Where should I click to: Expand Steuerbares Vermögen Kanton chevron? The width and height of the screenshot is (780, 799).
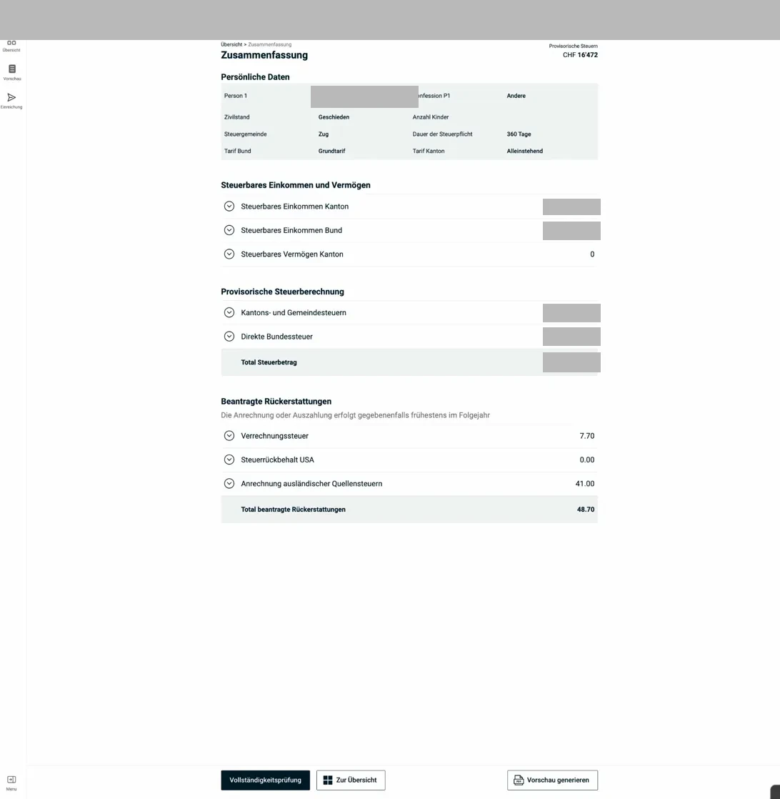point(229,254)
